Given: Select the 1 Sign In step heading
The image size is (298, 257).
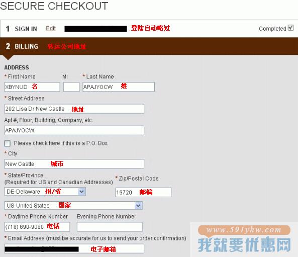Looking at the screenshot, I should [21, 29].
